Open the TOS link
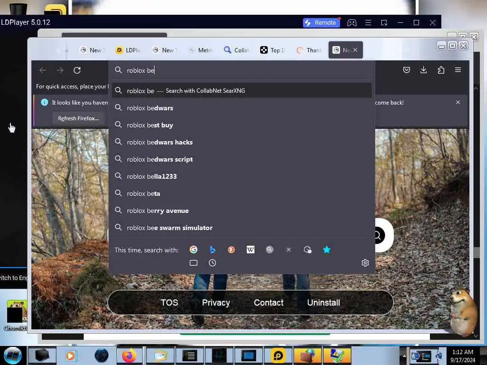487x365 pixels. (x=169, y=303)
